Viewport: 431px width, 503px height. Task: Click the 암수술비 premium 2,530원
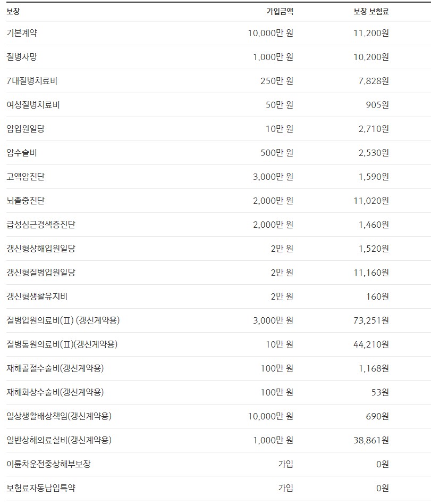coord(374,153)
